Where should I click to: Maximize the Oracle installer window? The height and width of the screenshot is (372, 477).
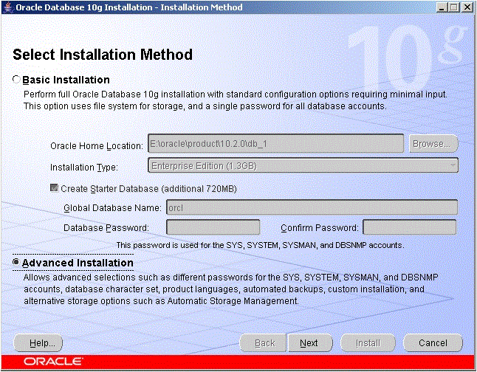click(454, 7)
